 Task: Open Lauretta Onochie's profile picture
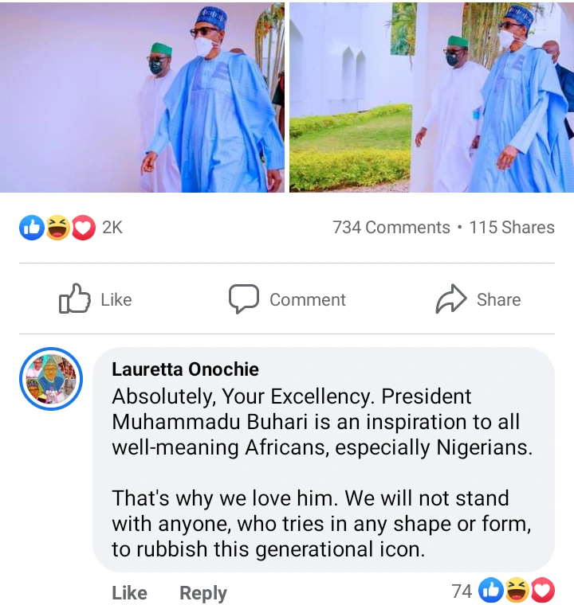click(51, 379)
